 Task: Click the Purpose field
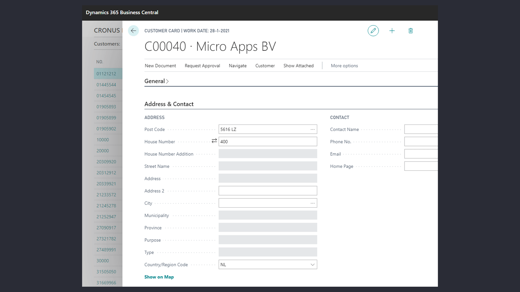(268, 240)
